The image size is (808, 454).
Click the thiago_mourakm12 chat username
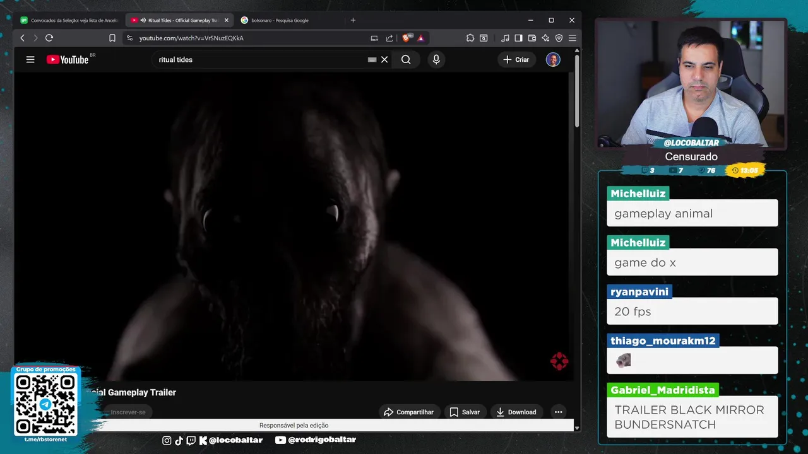tap(663, 340)
